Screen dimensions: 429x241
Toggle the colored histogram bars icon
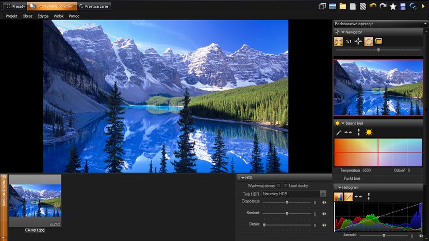(338, 197)
